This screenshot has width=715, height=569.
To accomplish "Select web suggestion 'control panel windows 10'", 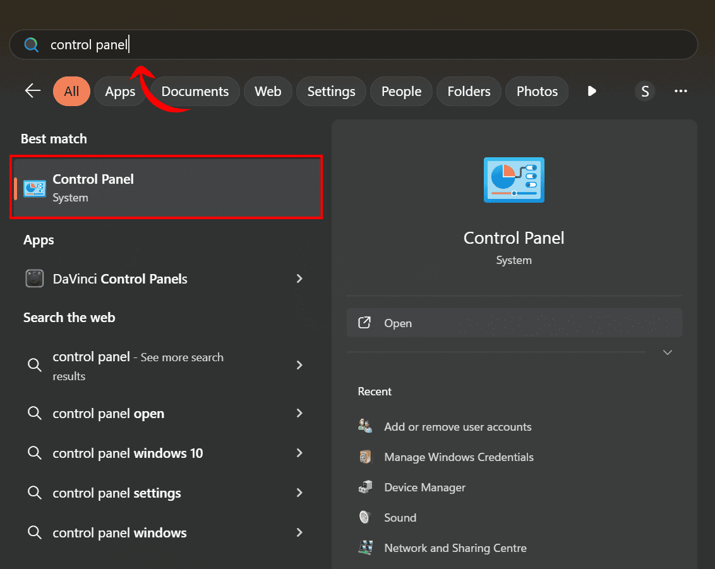I will [167, 453].
